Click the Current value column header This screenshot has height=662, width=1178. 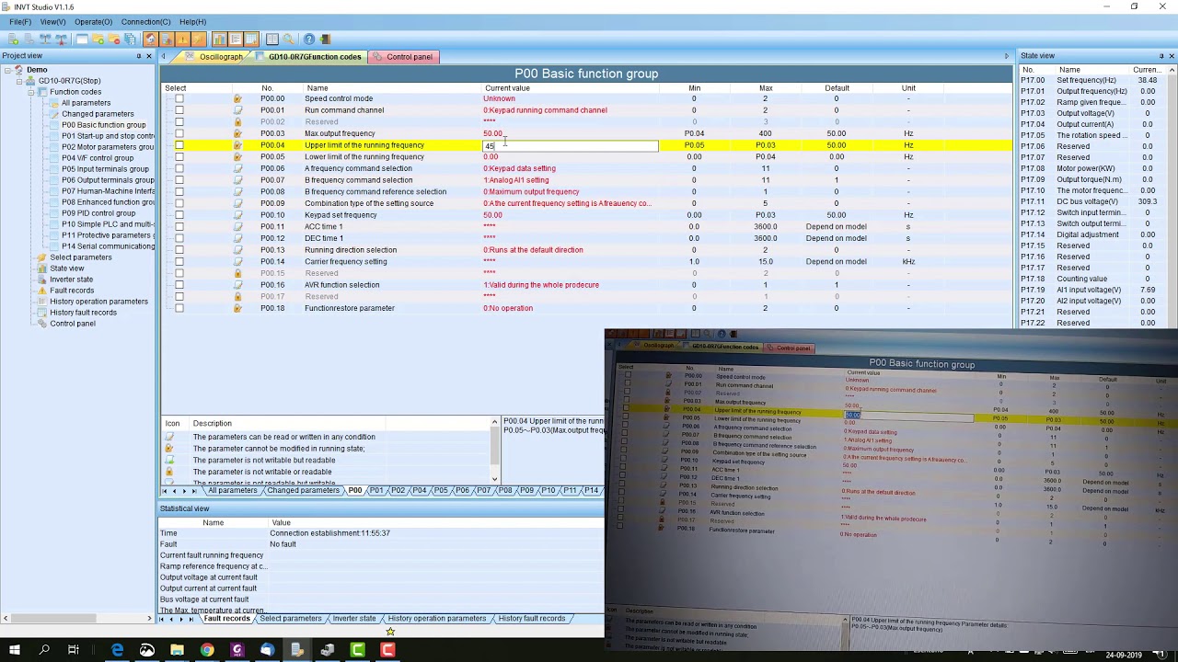[x=507, y=88]
